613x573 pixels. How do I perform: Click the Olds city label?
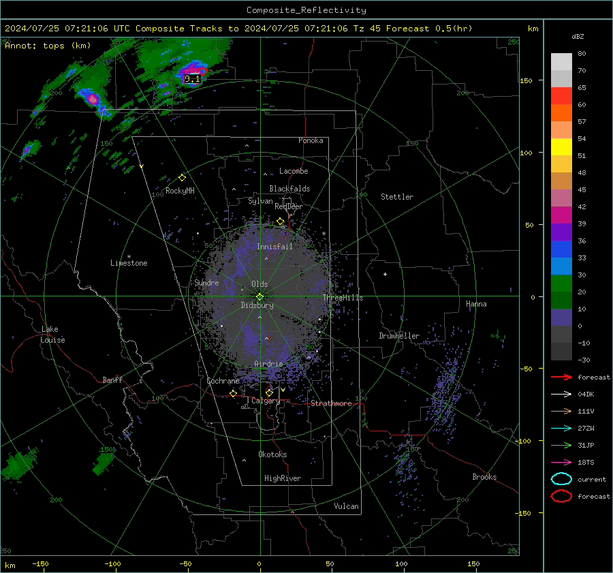click(x=260, y=284)
